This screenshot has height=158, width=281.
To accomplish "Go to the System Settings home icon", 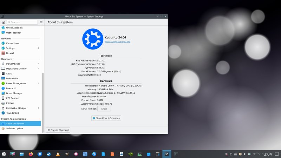I will click(x=4, y=22).
